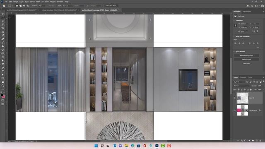Select the Horizontal Type tool

[3, 71]
